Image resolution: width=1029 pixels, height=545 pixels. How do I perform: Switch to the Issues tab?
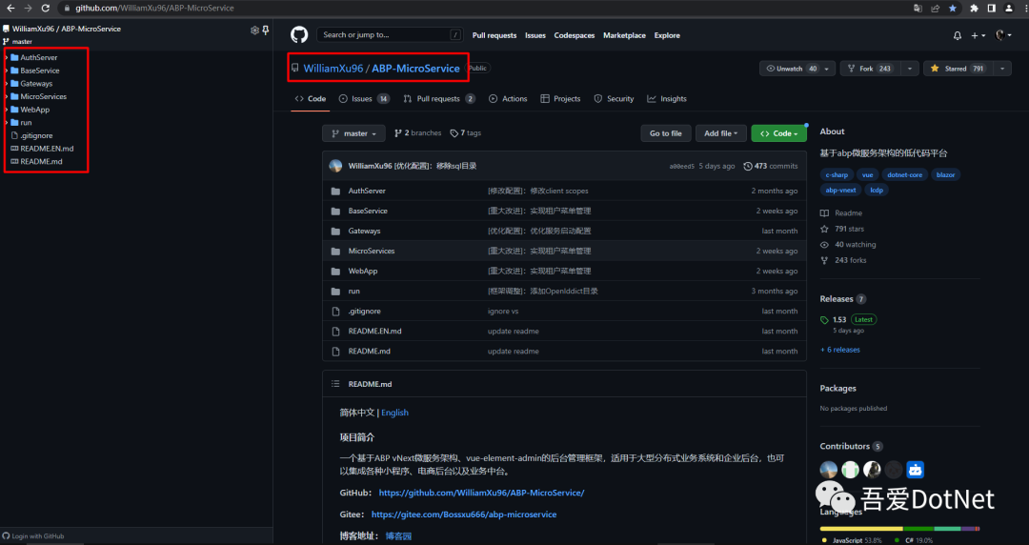(x=364, y=98)
